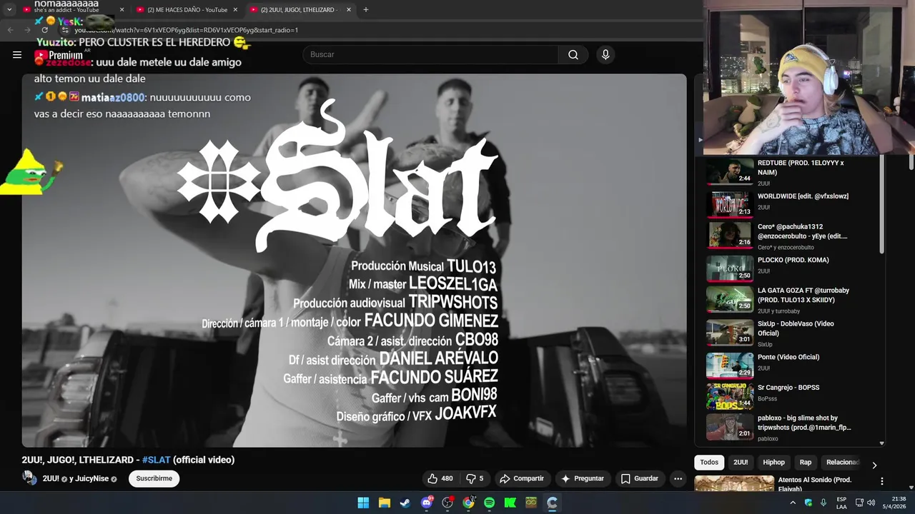Click the #SLAT video player

click(354, 261)
